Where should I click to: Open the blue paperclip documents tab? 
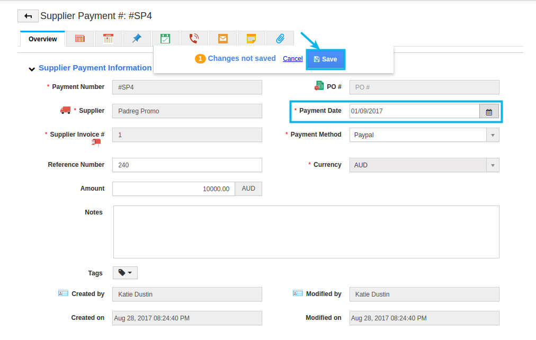[280, 39]
